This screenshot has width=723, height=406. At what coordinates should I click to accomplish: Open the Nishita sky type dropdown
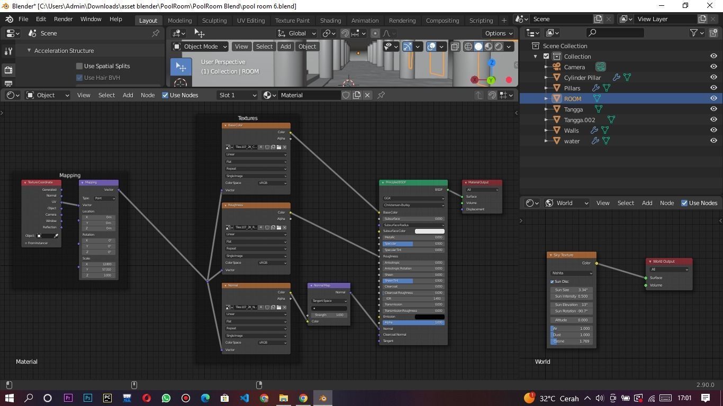(572, 273)
